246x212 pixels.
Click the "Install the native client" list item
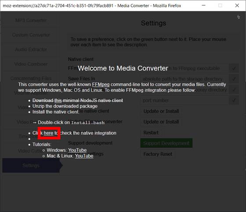[55, 112]
